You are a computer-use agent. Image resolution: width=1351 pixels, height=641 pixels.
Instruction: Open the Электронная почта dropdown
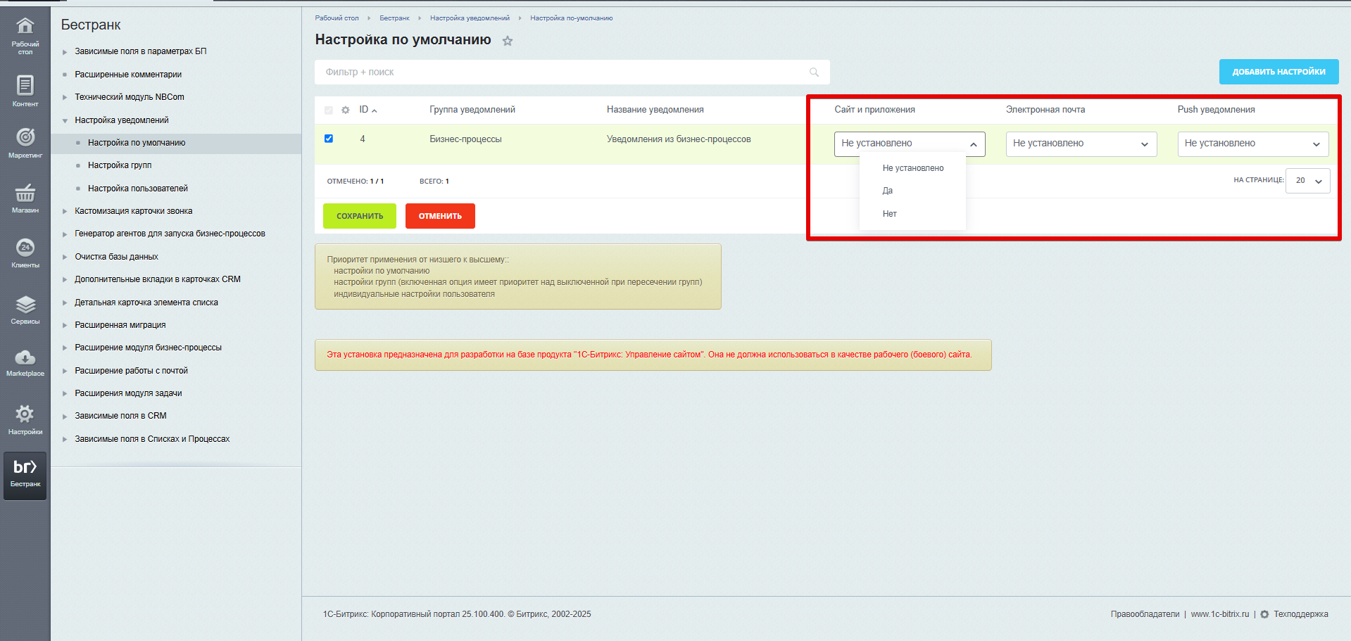point(1081,144)
